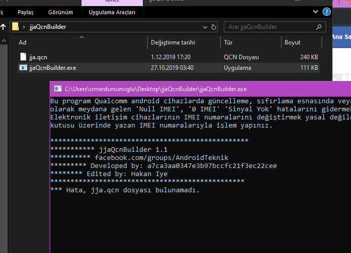Sort files by Değiştirme tarihi column
Viewport: 351px width, 253px height.
(x=184, y=43)
